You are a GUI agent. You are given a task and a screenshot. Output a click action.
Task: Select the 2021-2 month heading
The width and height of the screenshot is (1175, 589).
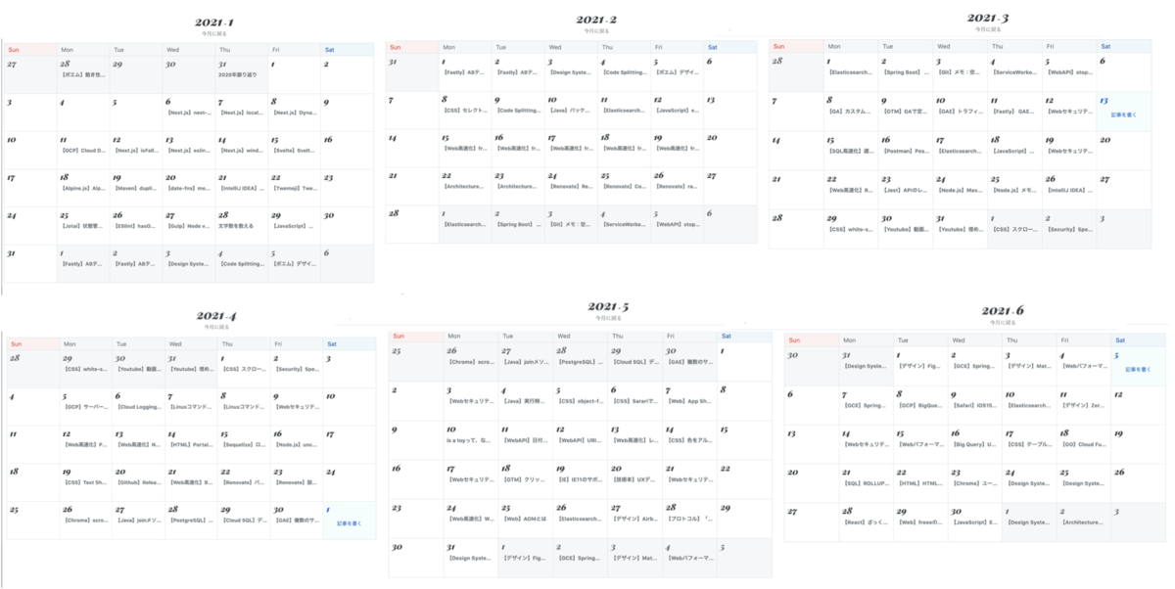tap(596, 20)
